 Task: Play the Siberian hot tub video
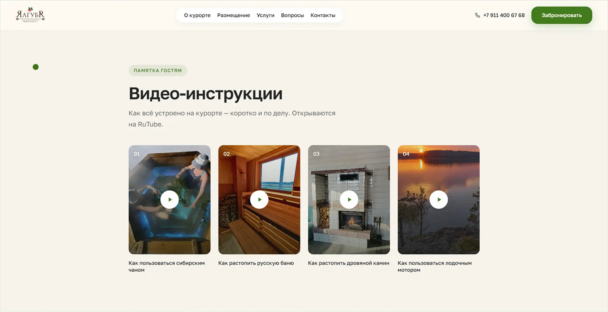pyautogui.click(x=170, y=200)
